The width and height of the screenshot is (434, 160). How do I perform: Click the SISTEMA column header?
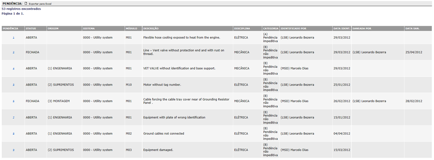(89, 28)
